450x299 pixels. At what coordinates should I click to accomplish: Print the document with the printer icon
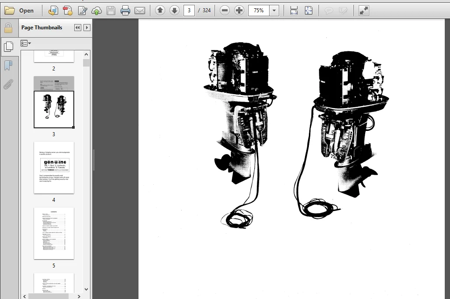click(x=125, y=11)
